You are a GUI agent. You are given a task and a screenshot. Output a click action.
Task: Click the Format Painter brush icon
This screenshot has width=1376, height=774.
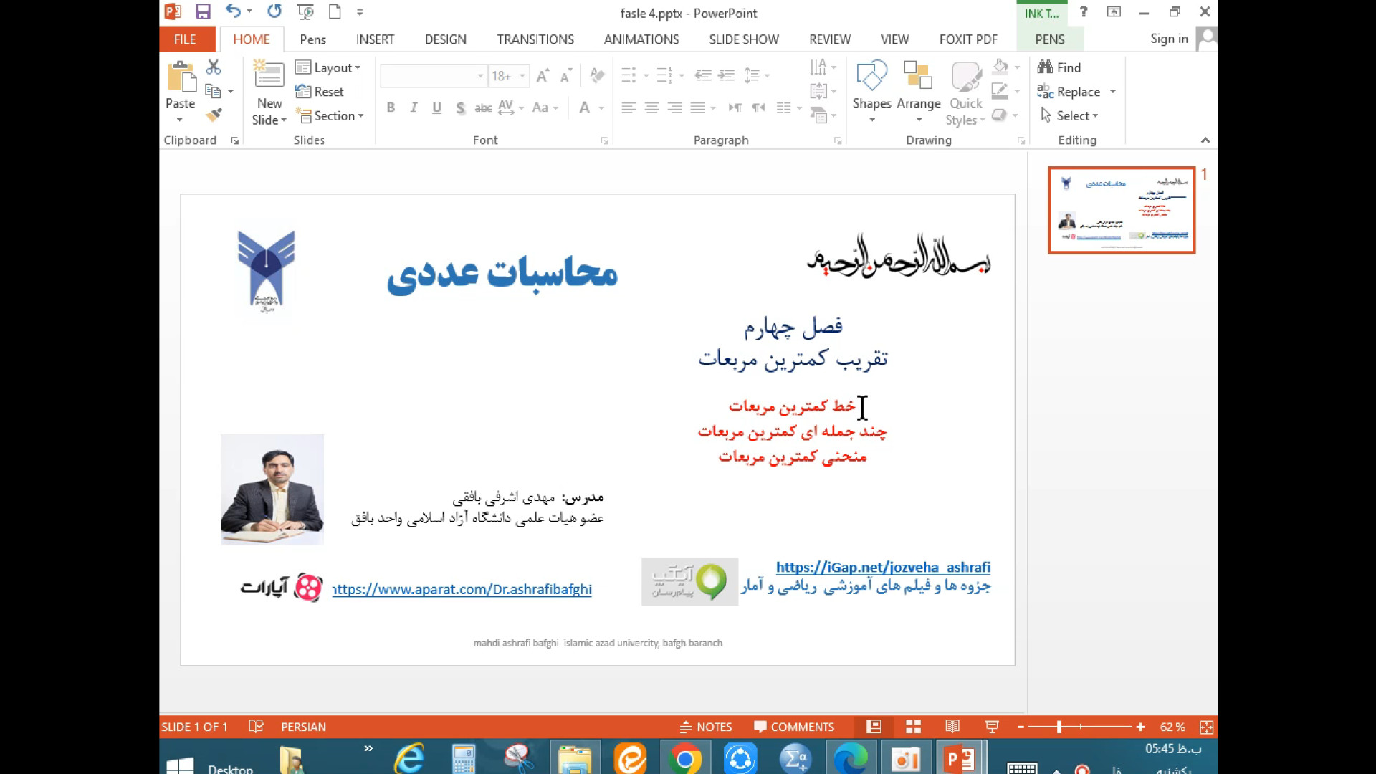[214, 115]
